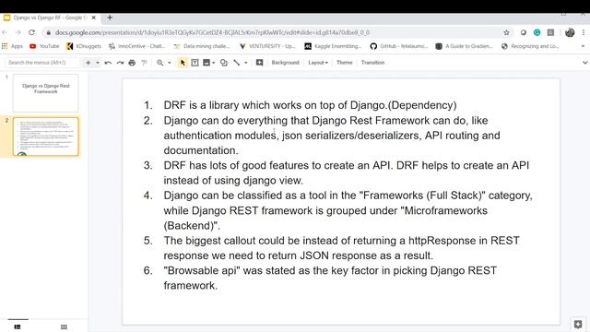Switch to grid view icon

(64, 326)
